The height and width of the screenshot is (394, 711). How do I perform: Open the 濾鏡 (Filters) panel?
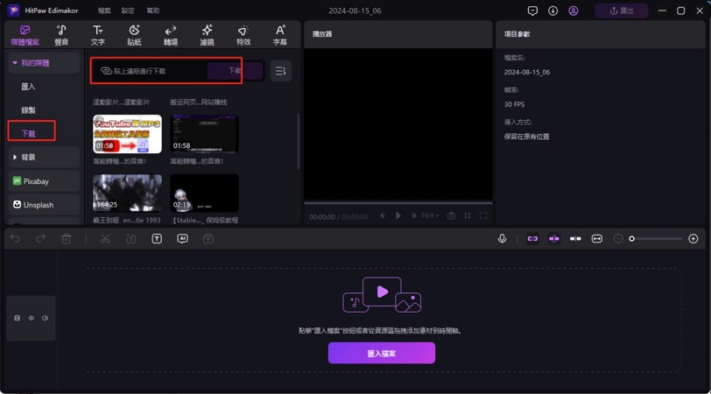click(207, 34)
